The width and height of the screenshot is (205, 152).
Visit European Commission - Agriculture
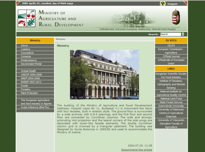171,51
